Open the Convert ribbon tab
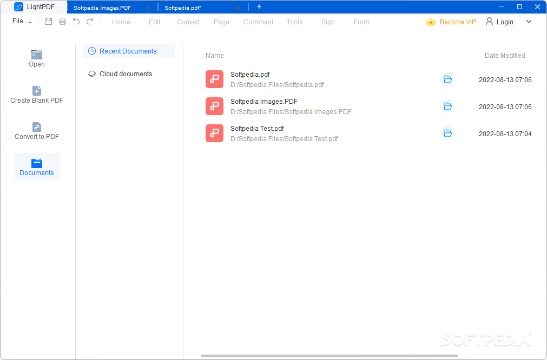The image size is (547, 360). [188, 22]
